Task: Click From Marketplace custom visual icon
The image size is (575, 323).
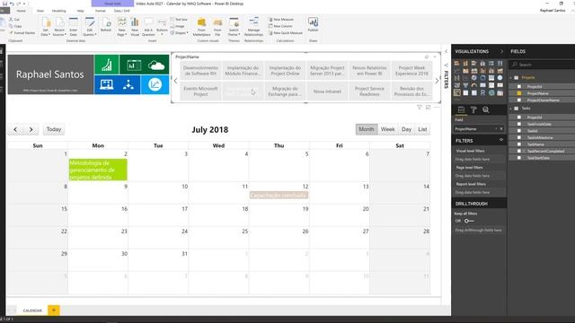Action: click(x=201, y=27)
